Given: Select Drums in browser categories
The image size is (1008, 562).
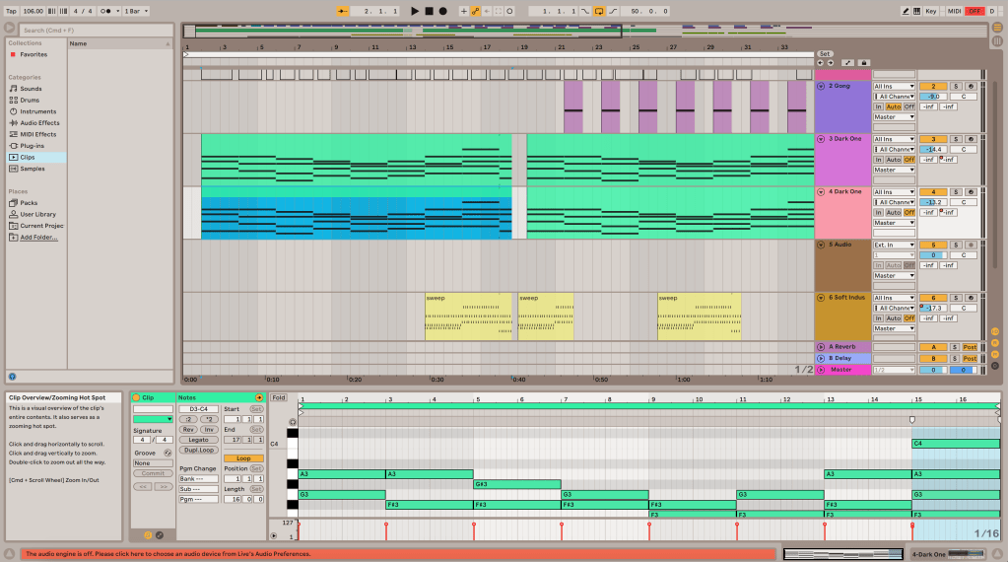Looking at the screenshot, I should [31, 100].
